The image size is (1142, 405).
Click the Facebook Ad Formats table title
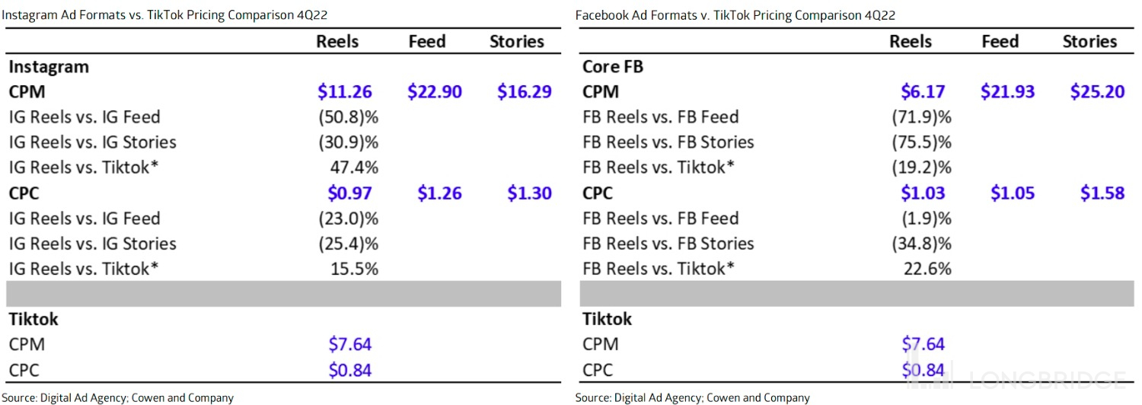coord(735,15)
